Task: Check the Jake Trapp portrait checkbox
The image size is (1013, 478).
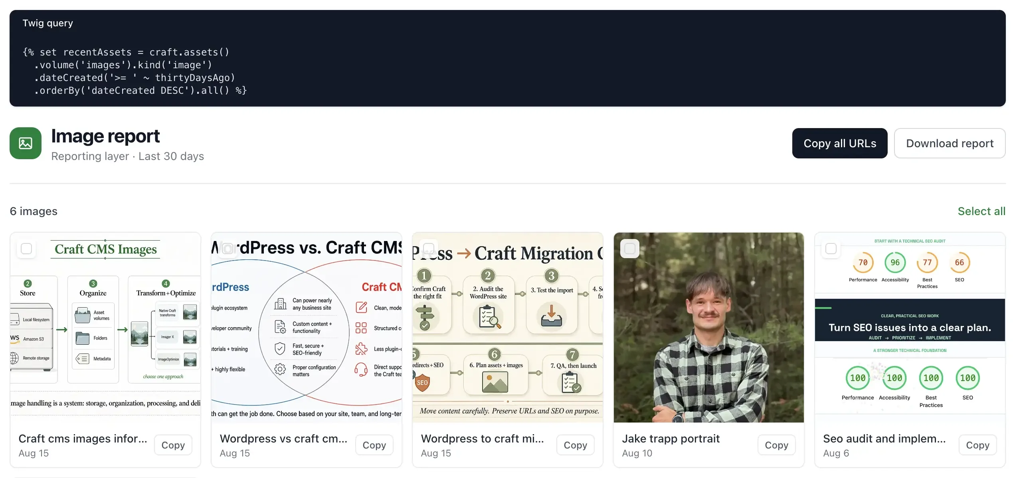Action: (x=630, y=249)
